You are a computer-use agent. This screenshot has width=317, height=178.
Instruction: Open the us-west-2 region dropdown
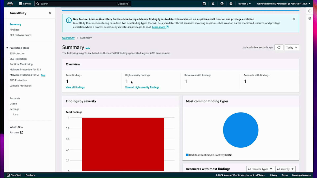click(x=245, y=4)
